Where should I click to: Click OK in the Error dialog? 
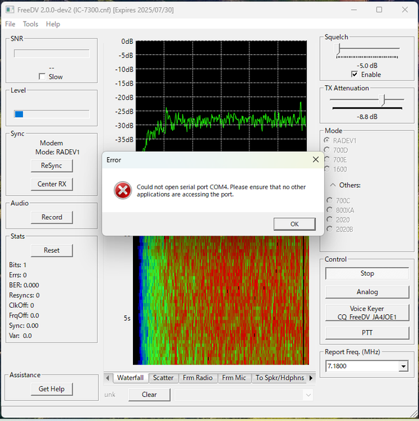point(295,224)
